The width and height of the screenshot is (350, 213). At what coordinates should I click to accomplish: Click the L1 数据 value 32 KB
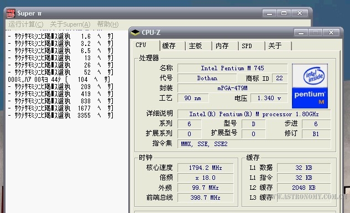pos(304,168)
